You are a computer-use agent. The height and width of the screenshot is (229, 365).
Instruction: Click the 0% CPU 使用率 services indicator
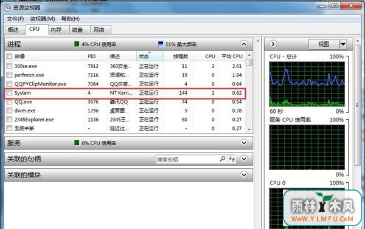pos(96,143)
